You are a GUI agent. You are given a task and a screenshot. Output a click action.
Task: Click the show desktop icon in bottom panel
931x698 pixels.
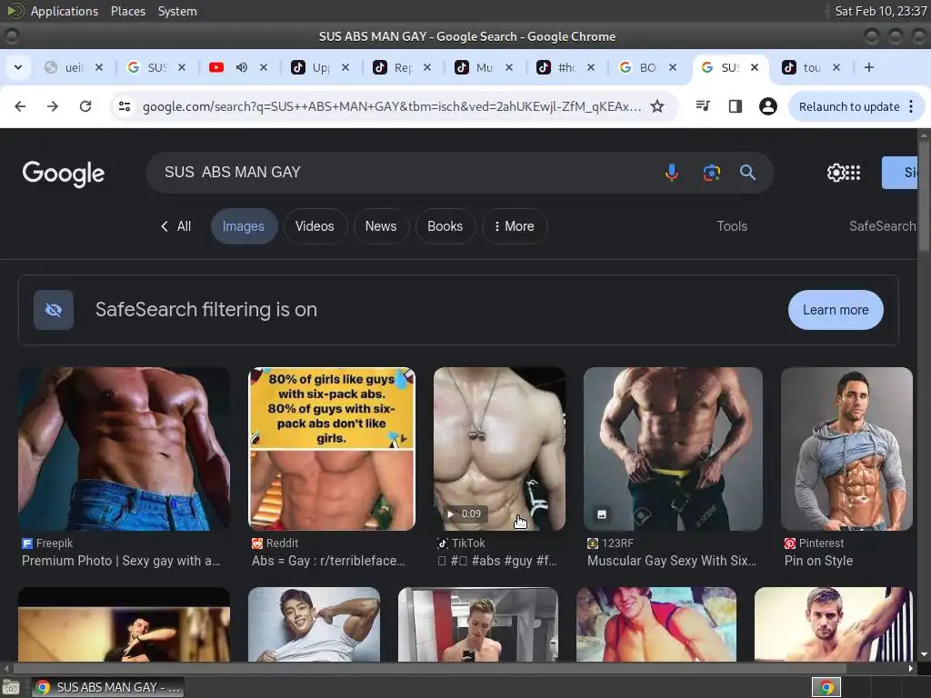[x=11, y=687]
